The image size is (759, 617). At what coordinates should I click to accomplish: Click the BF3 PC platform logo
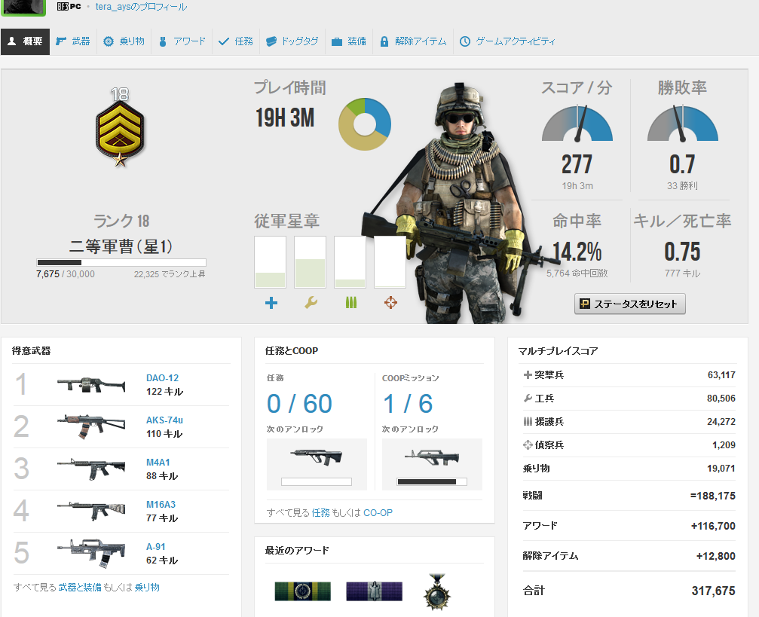pos(69,6)
